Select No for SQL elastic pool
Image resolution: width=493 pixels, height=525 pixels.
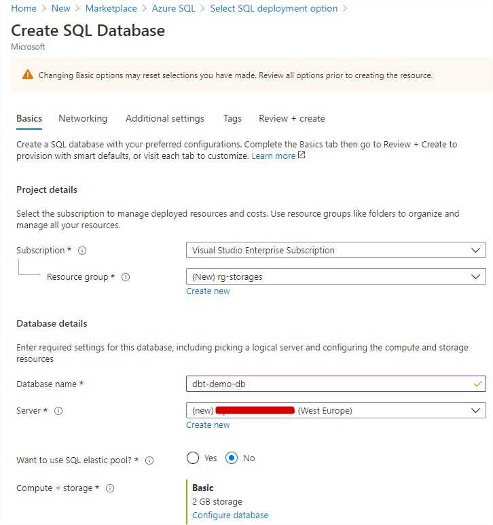[x=232, y=458]
